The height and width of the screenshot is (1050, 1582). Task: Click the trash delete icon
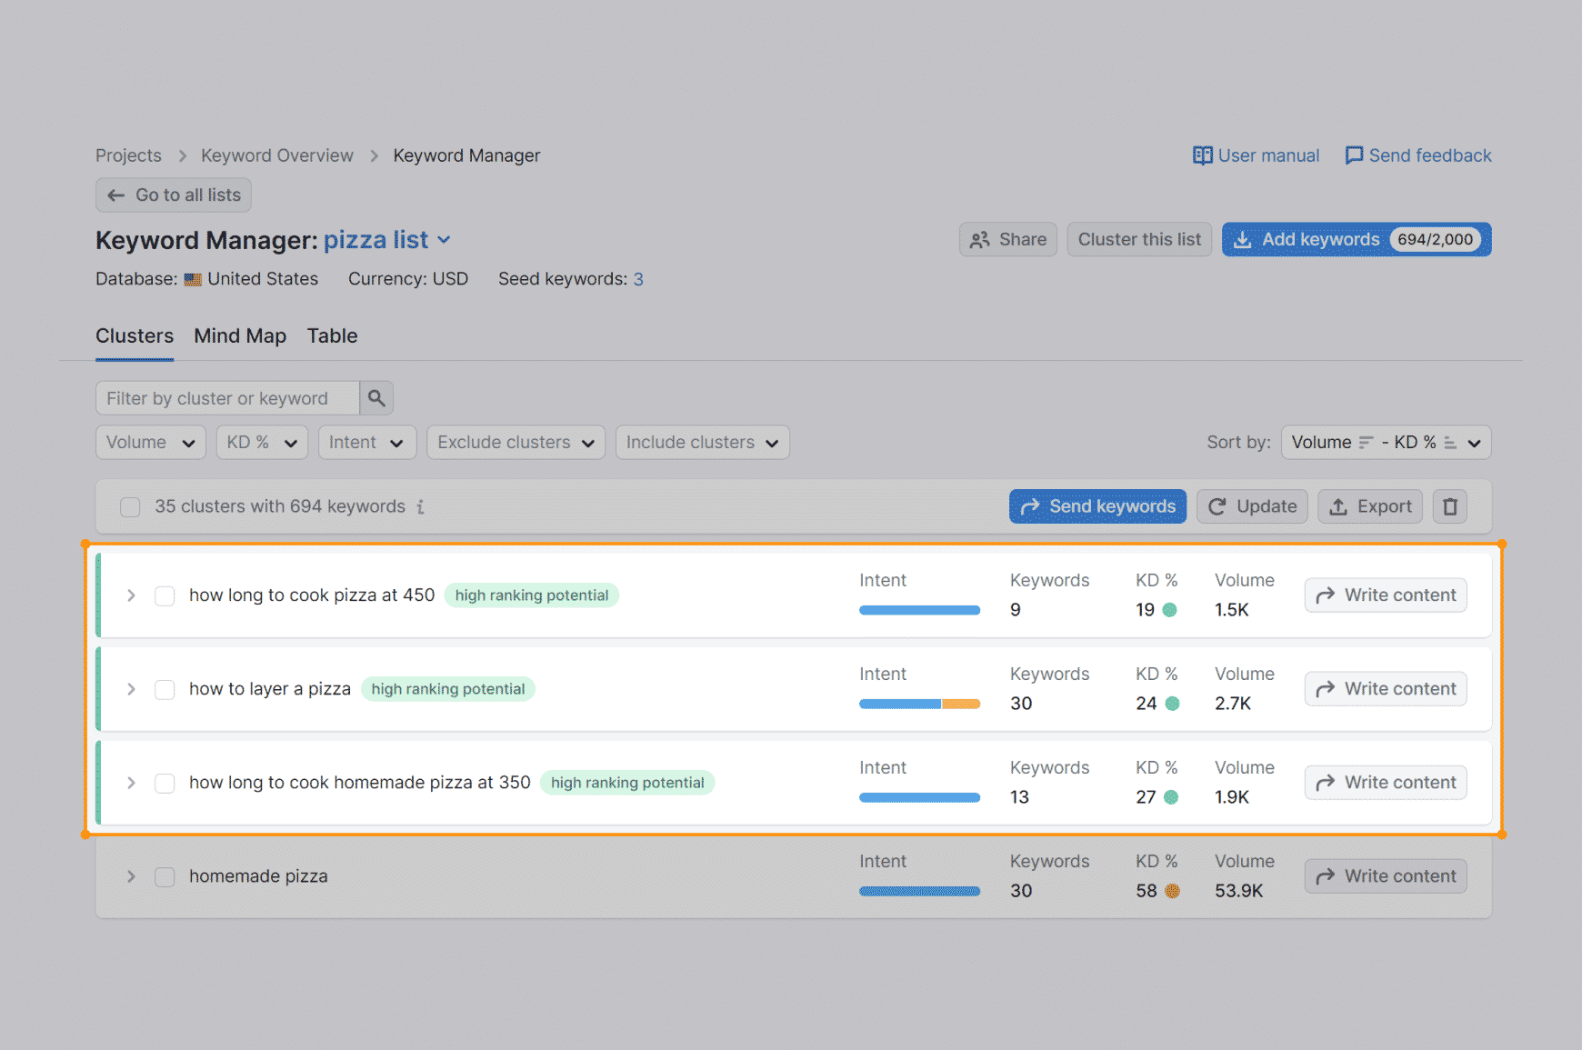1449,506
